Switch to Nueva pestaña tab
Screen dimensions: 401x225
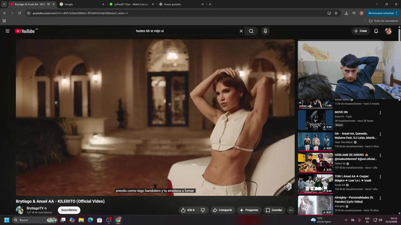point(181,4)
